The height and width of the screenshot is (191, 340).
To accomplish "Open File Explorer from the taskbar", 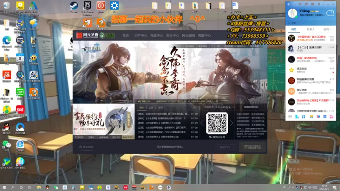I will pos(39,188).
